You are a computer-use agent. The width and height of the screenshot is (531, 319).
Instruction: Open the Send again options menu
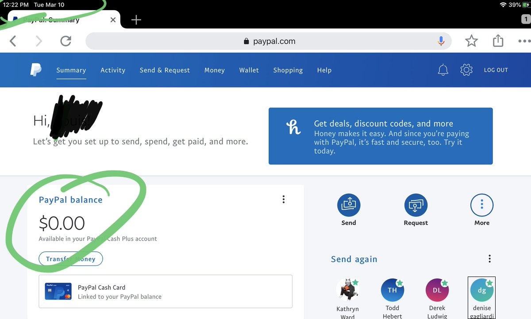489,258
